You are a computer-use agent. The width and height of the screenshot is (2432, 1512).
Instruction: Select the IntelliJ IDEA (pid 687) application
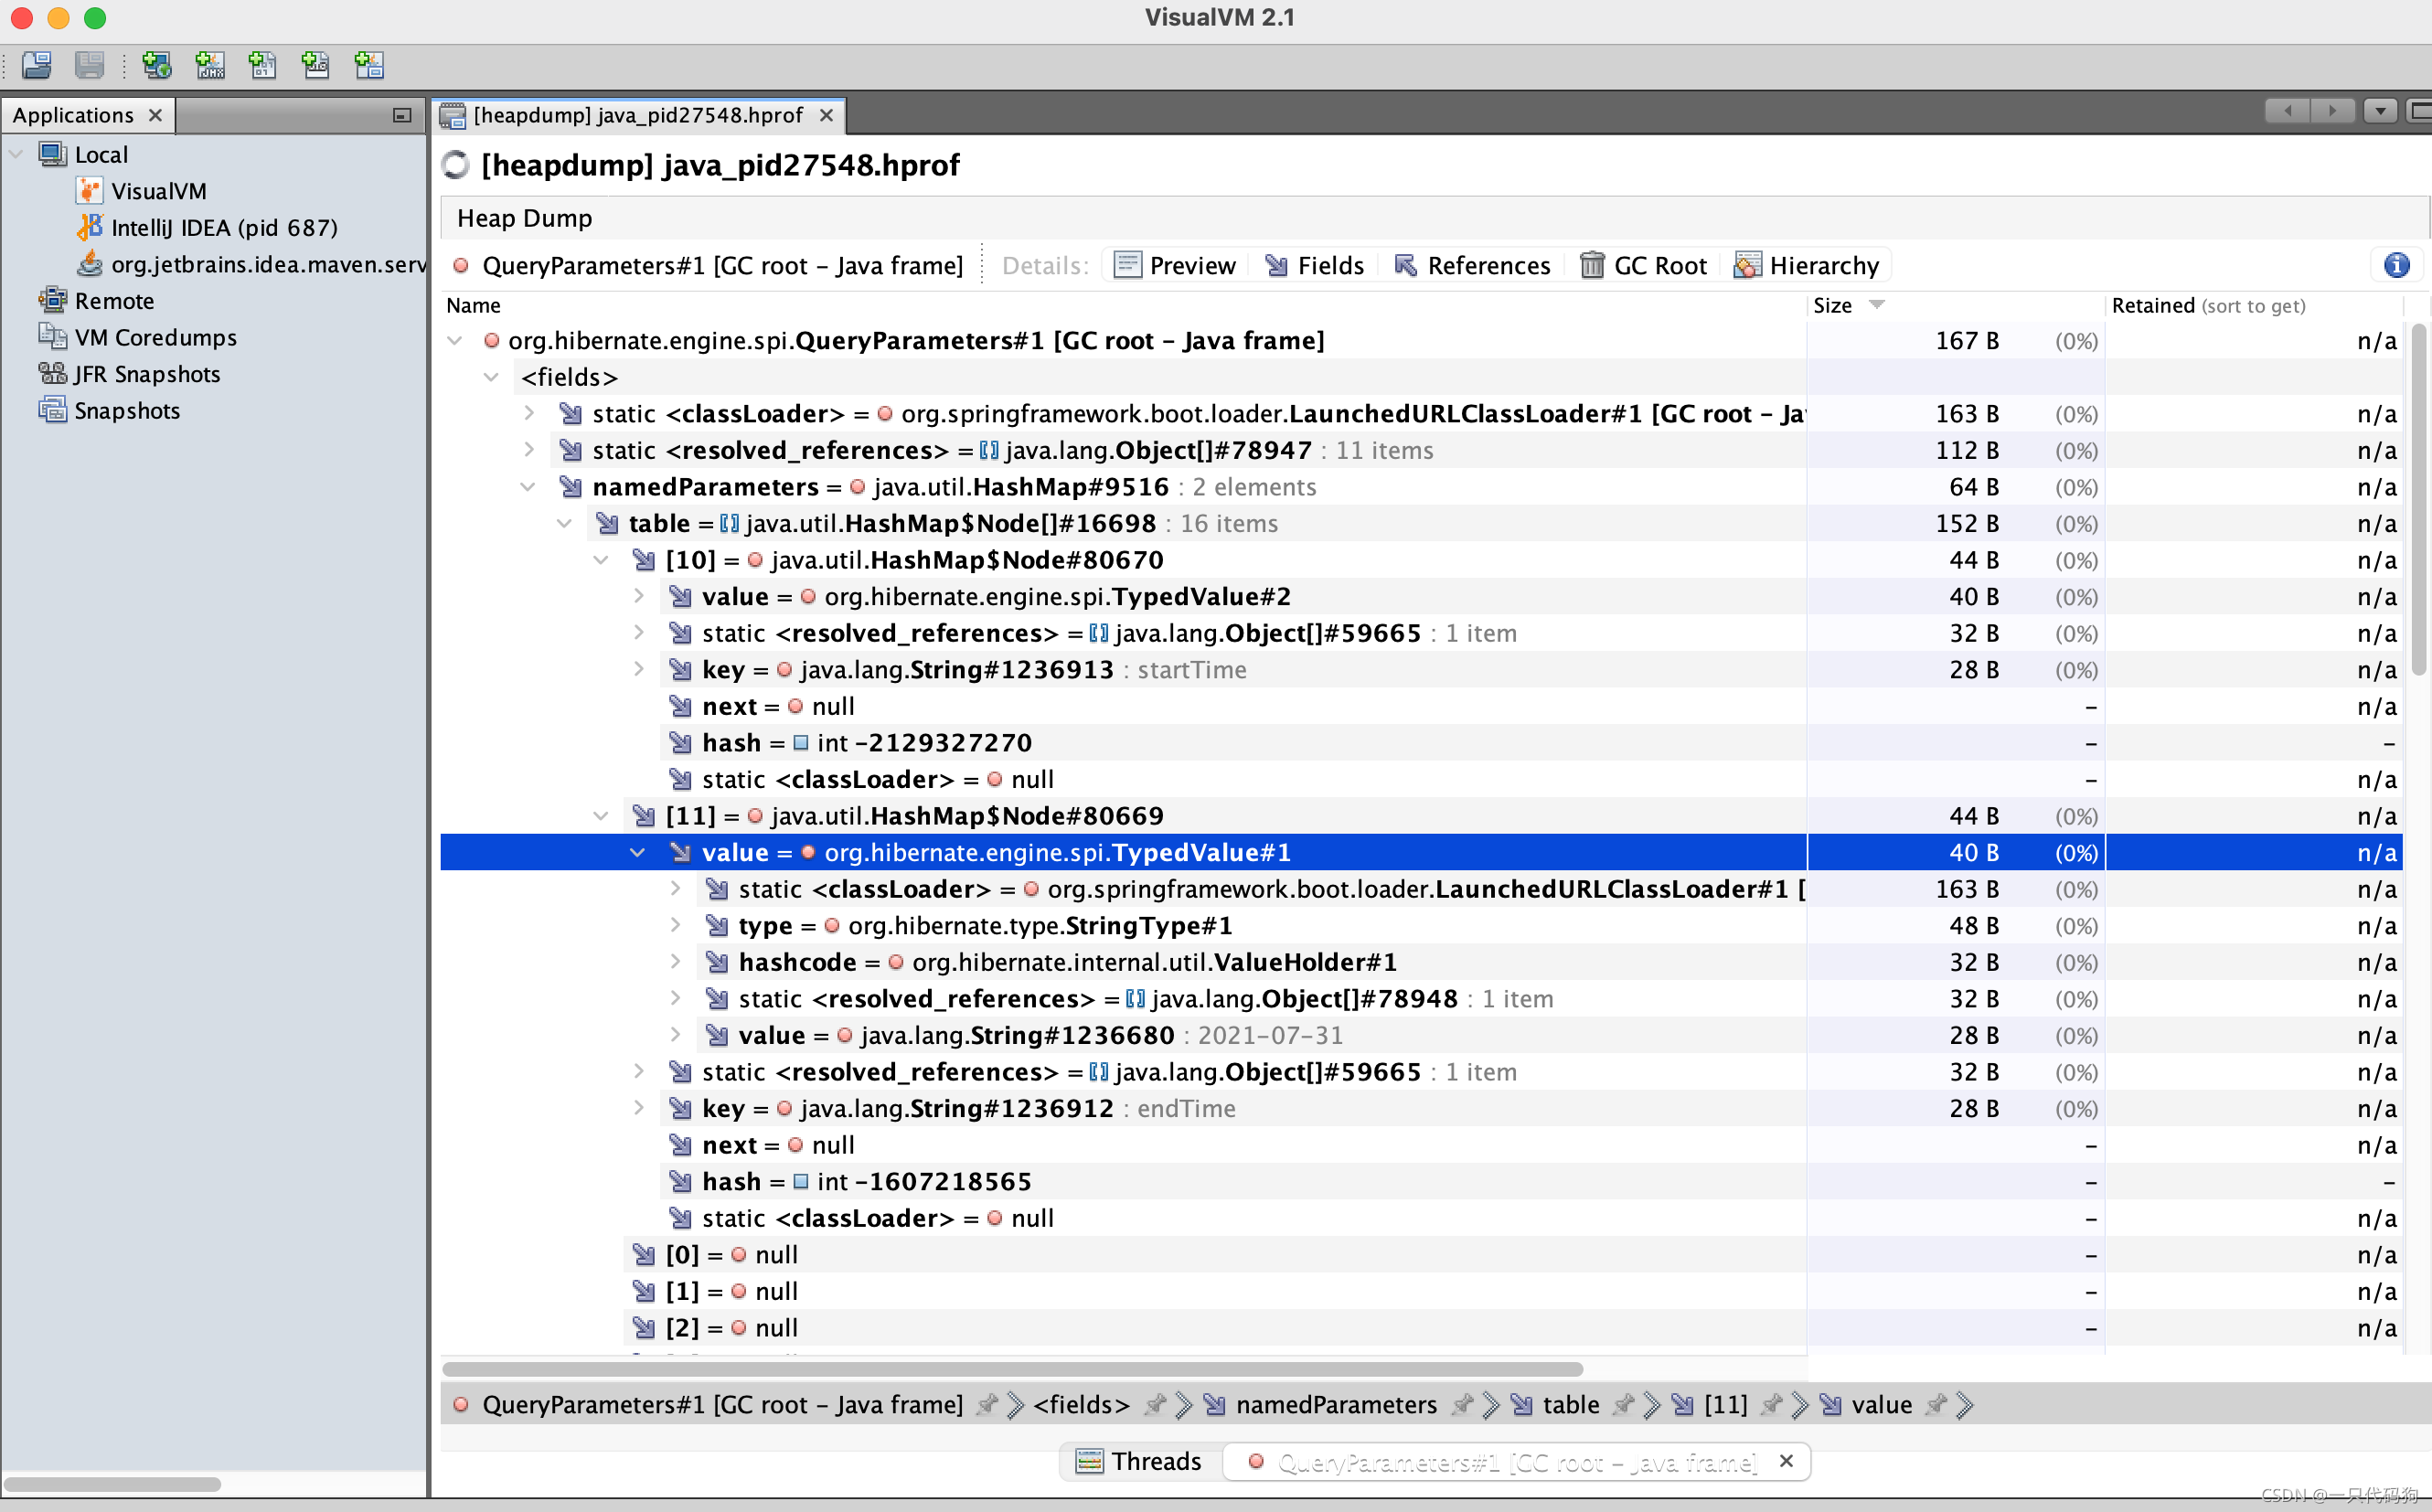point(223,228)
